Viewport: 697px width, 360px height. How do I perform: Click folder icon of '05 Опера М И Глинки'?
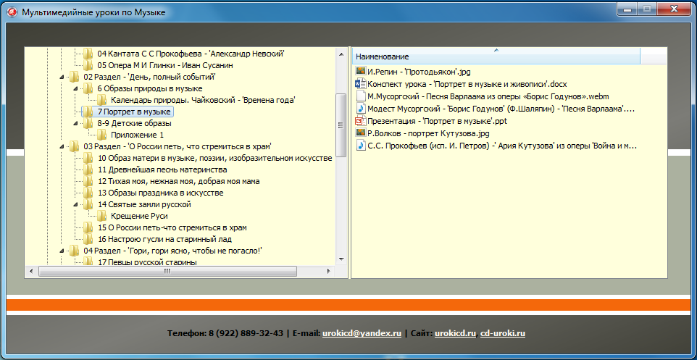(88, 65)
